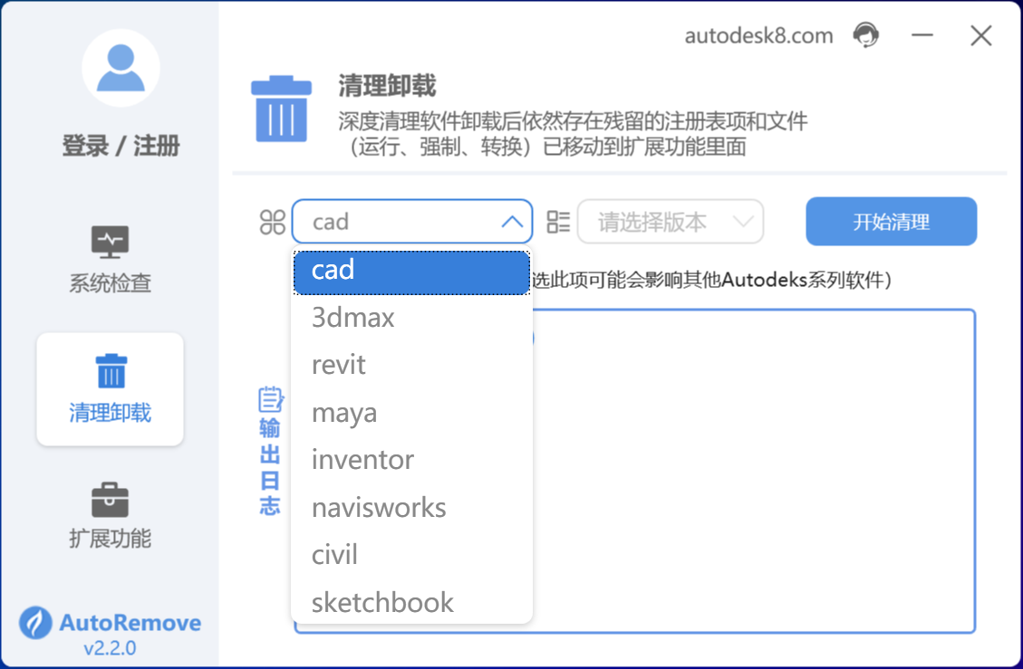Click the four-squares software category icon

click(272, 222)
